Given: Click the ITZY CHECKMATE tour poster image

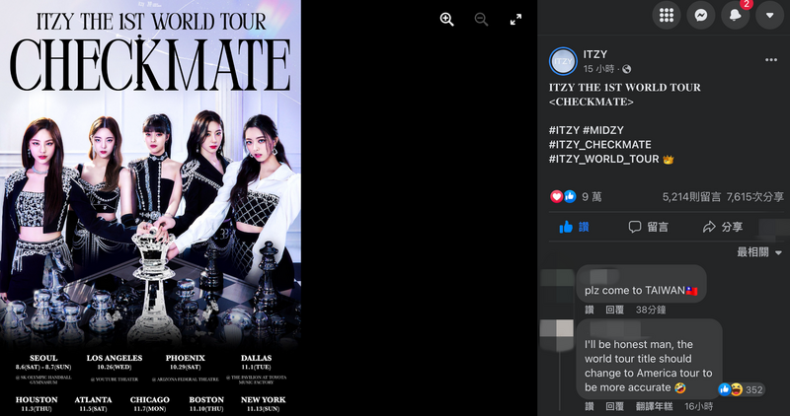Looking at the screenshot, I should click(x=151, y=208).
